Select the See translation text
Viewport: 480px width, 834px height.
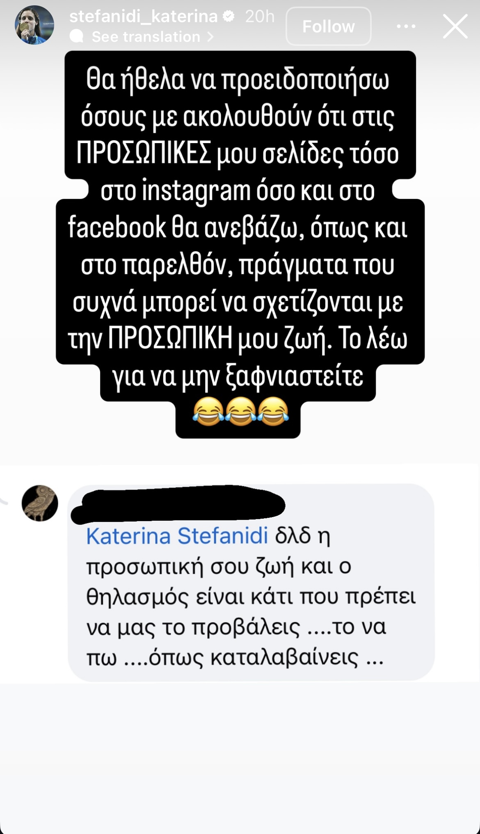pos(146,37)
